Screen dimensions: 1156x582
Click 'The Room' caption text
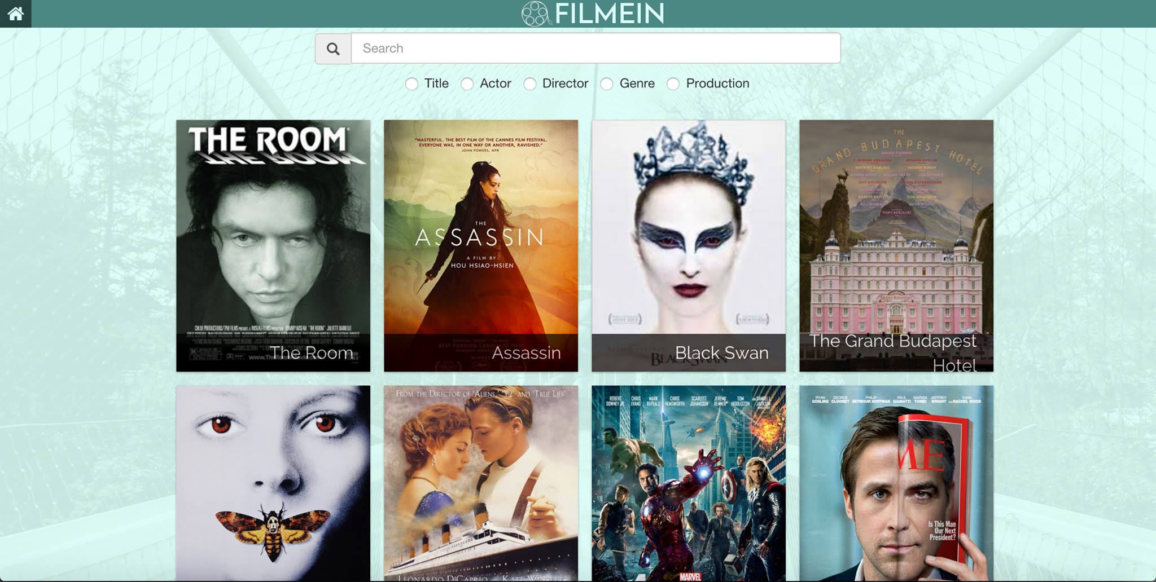coord(311,353)
